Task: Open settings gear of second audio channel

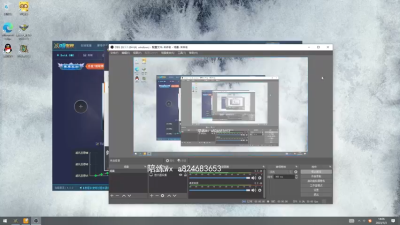Action: pos(259,190)
